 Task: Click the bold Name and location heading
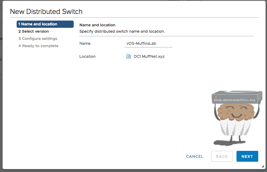click(97, 25)
